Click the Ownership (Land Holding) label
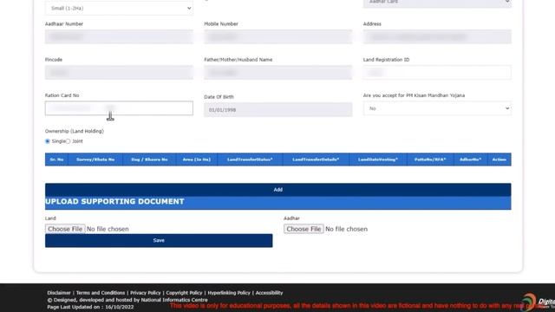This screenshot has width=555, height=312. coord(75,131)
